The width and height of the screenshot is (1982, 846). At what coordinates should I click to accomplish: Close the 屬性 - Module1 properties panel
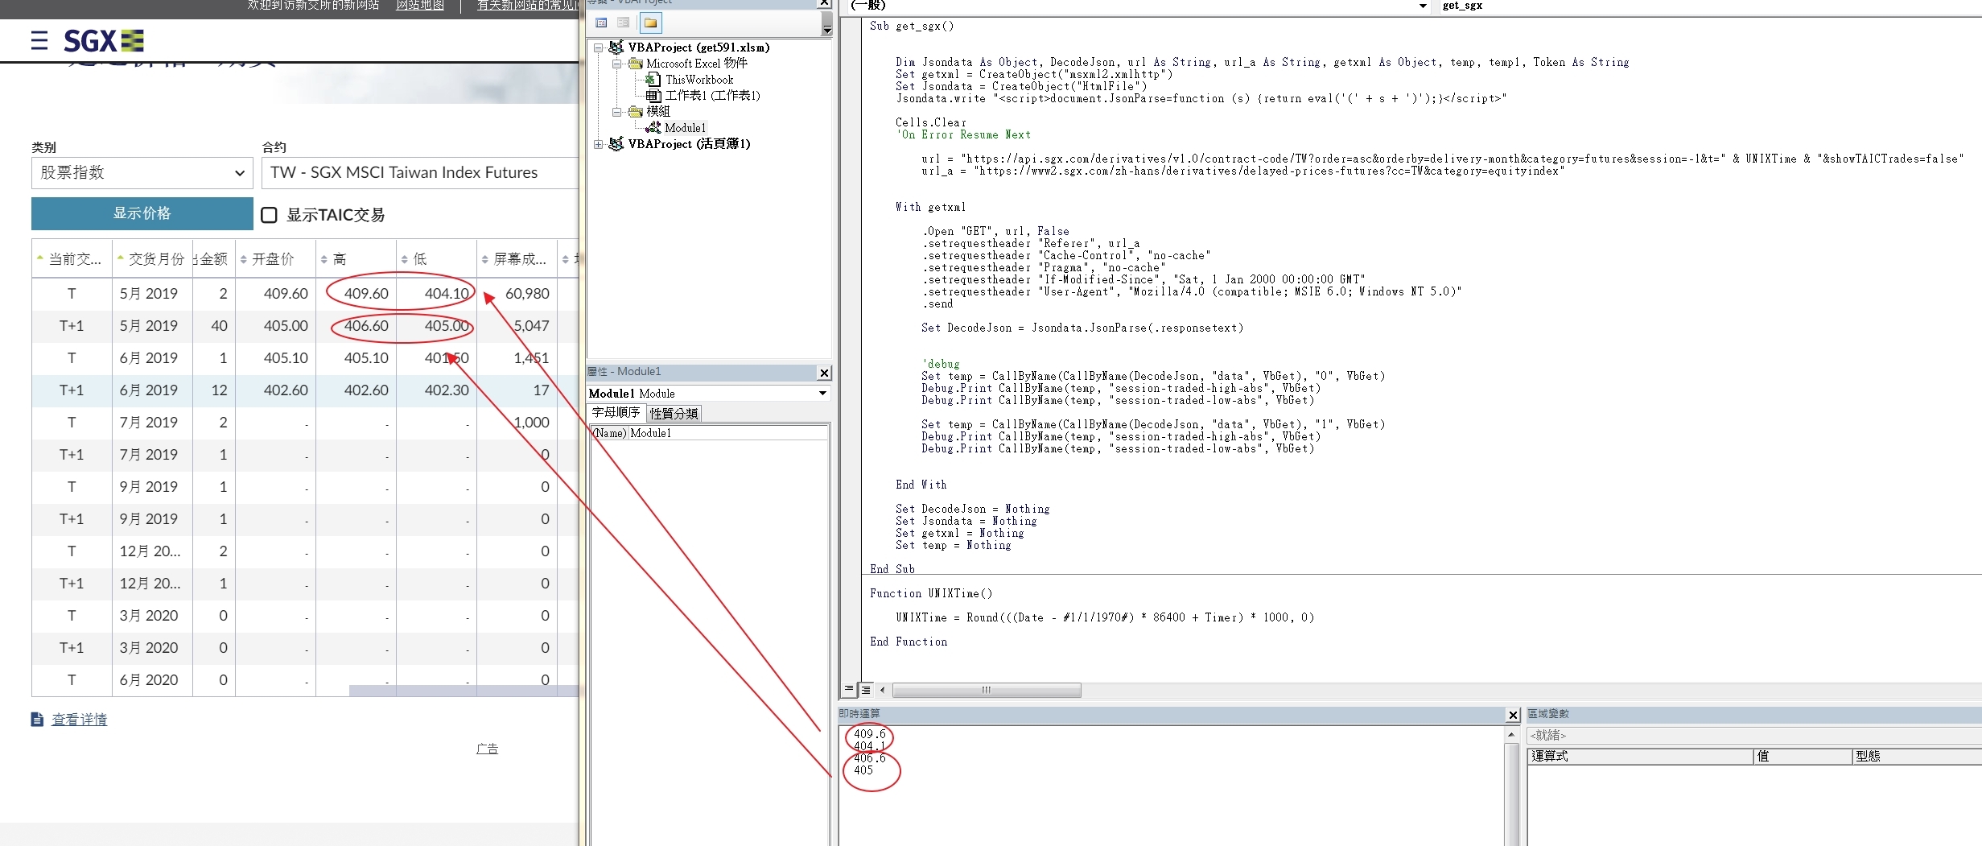click(824, 373)
